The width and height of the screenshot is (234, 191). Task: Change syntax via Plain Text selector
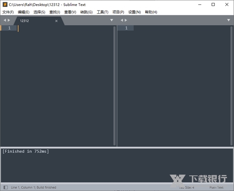(x=216, y=187)
